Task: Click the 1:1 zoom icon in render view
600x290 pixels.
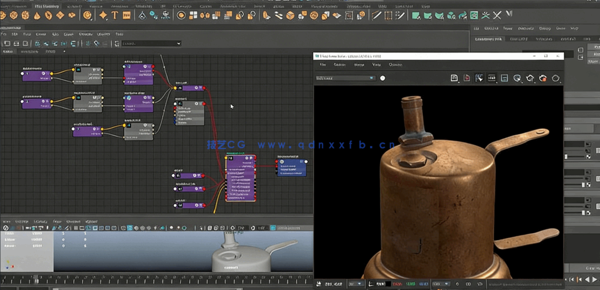Action: tap(492, 78)
